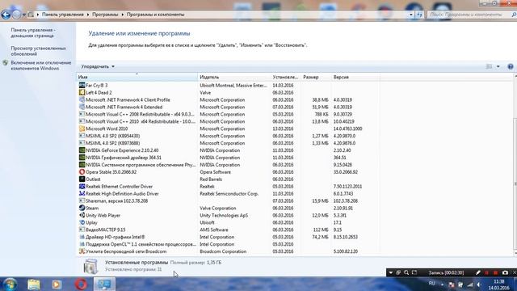The width and height of the screenshot is (517, 291).
Task: Refresh the address bar location
Action: pyautogui.click(x=419, y=15)
